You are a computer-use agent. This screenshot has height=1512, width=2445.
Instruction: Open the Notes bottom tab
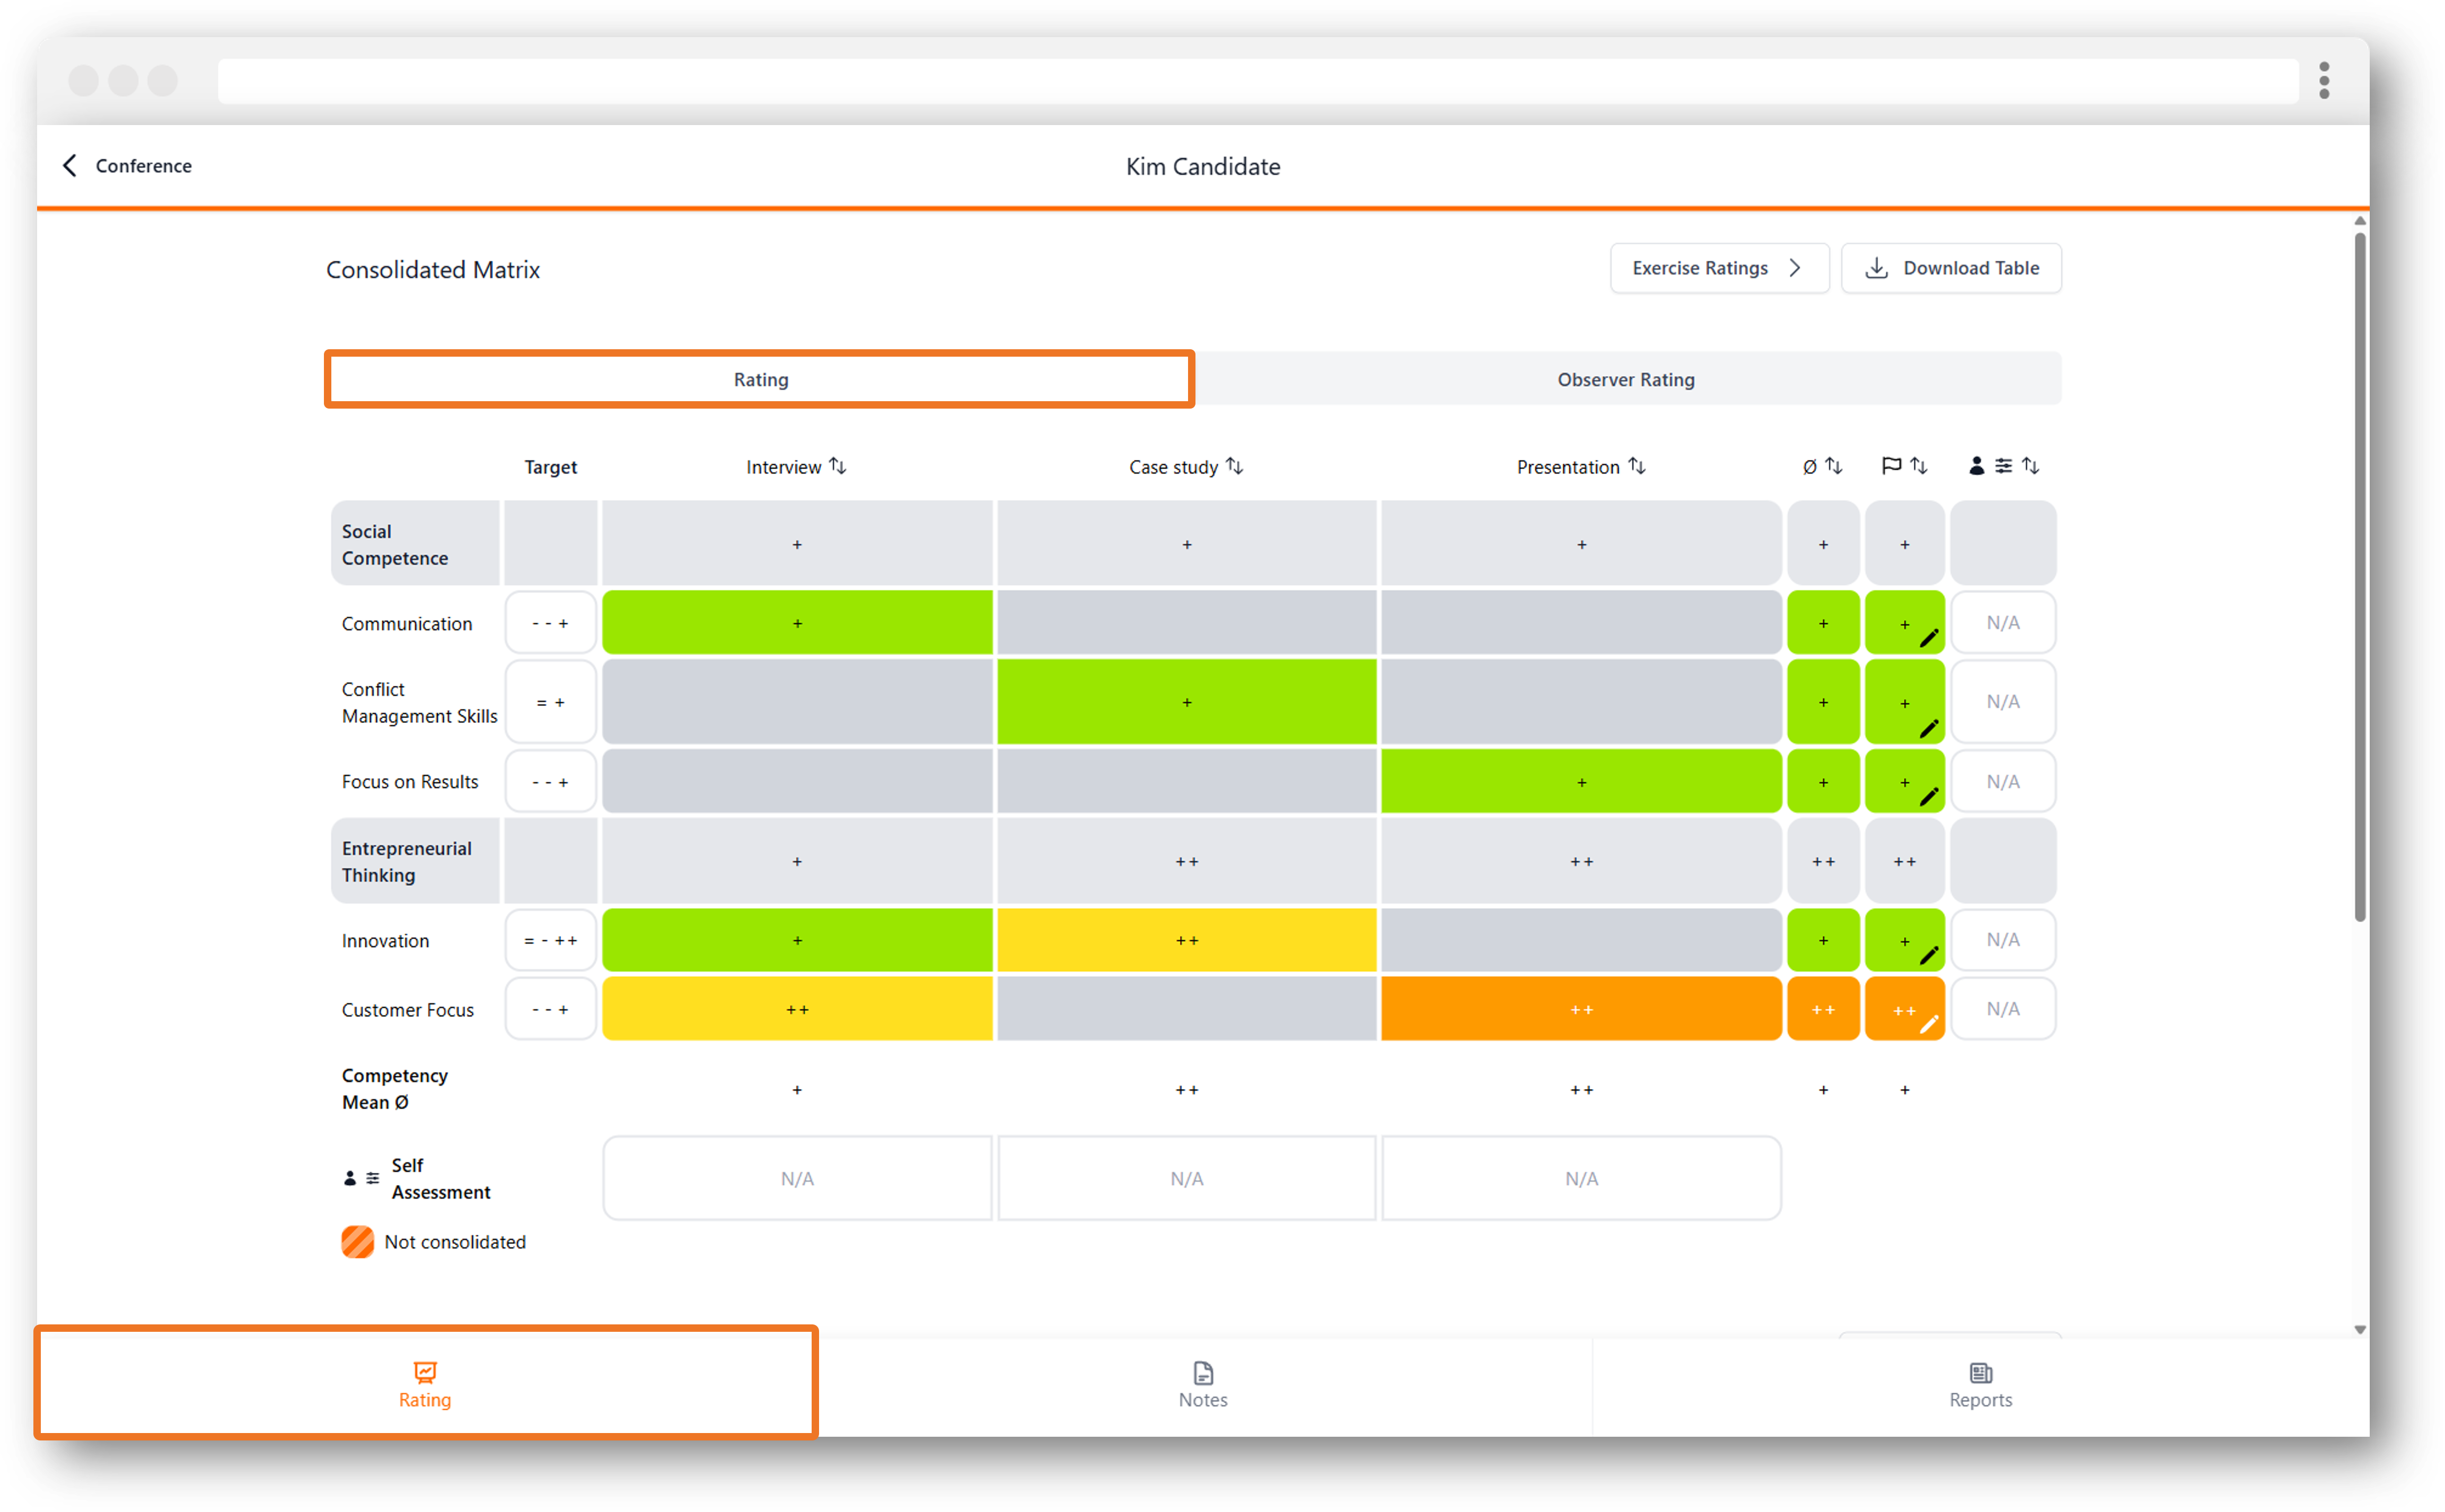click(1203, 1385)
